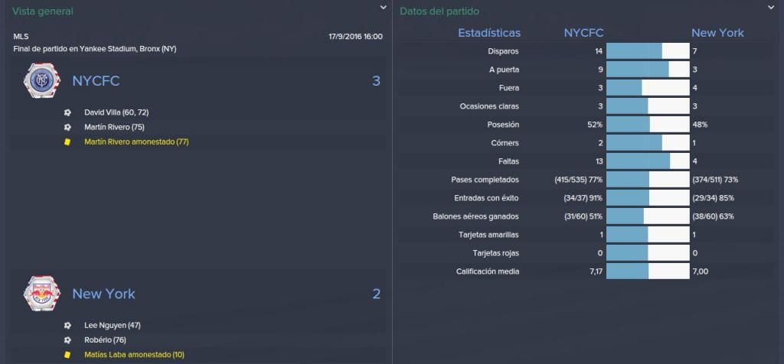Screen dimensions: 784x364
Task: Expand the Datos del partido panel chevron
Action: (x=770, y=8)
